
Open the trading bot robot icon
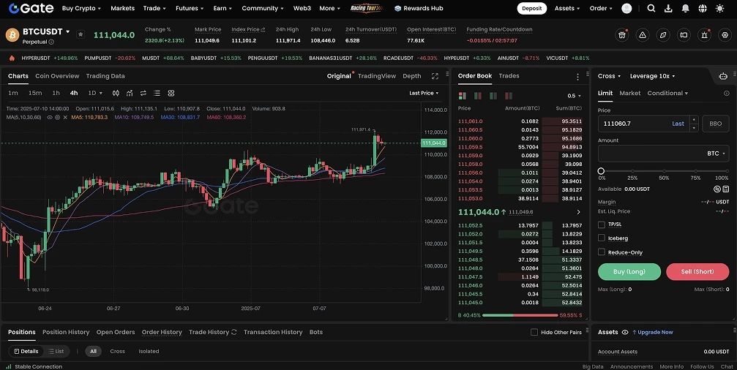point(723,76)
